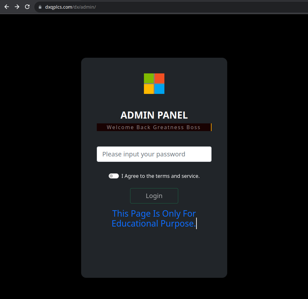Click the 'Welcome Back Greatness Boss' banner text
The image size is (308, 299).
click(154, 127)
